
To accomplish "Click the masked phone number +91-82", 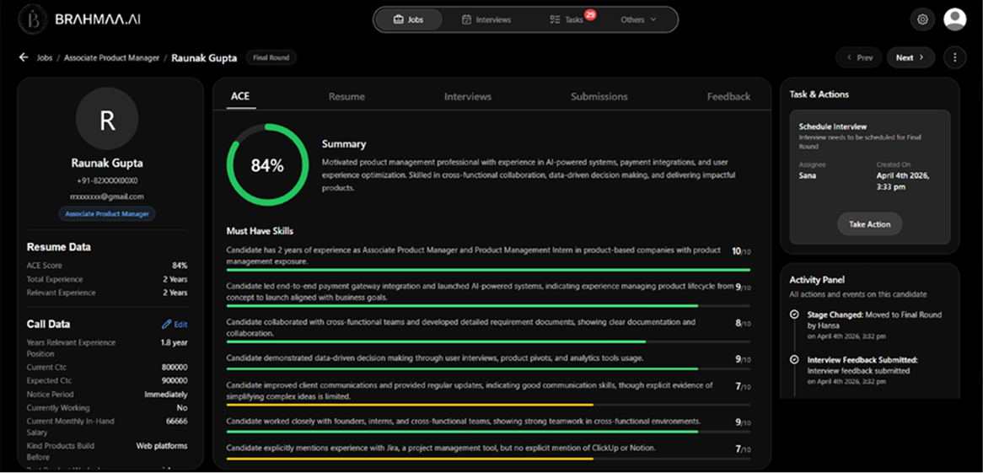I will coord(107,180).
